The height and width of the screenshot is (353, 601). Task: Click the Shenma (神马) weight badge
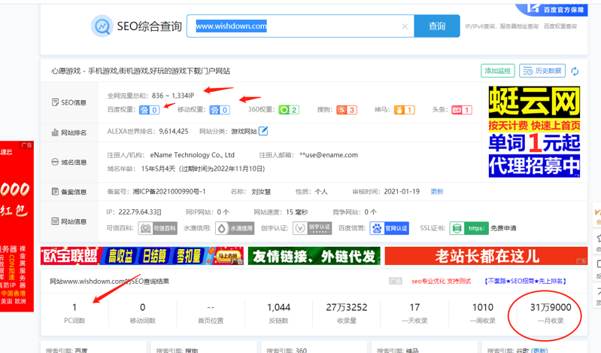tap(404, 110)
